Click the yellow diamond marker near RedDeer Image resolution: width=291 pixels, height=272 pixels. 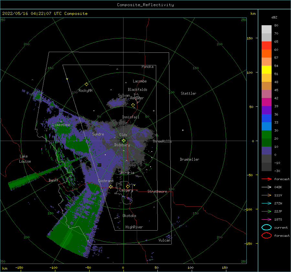tap(133, 105)
